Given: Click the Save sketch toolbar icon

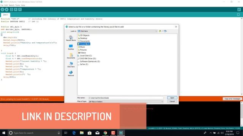Looking at the screenshot, I should pos(20,9).
